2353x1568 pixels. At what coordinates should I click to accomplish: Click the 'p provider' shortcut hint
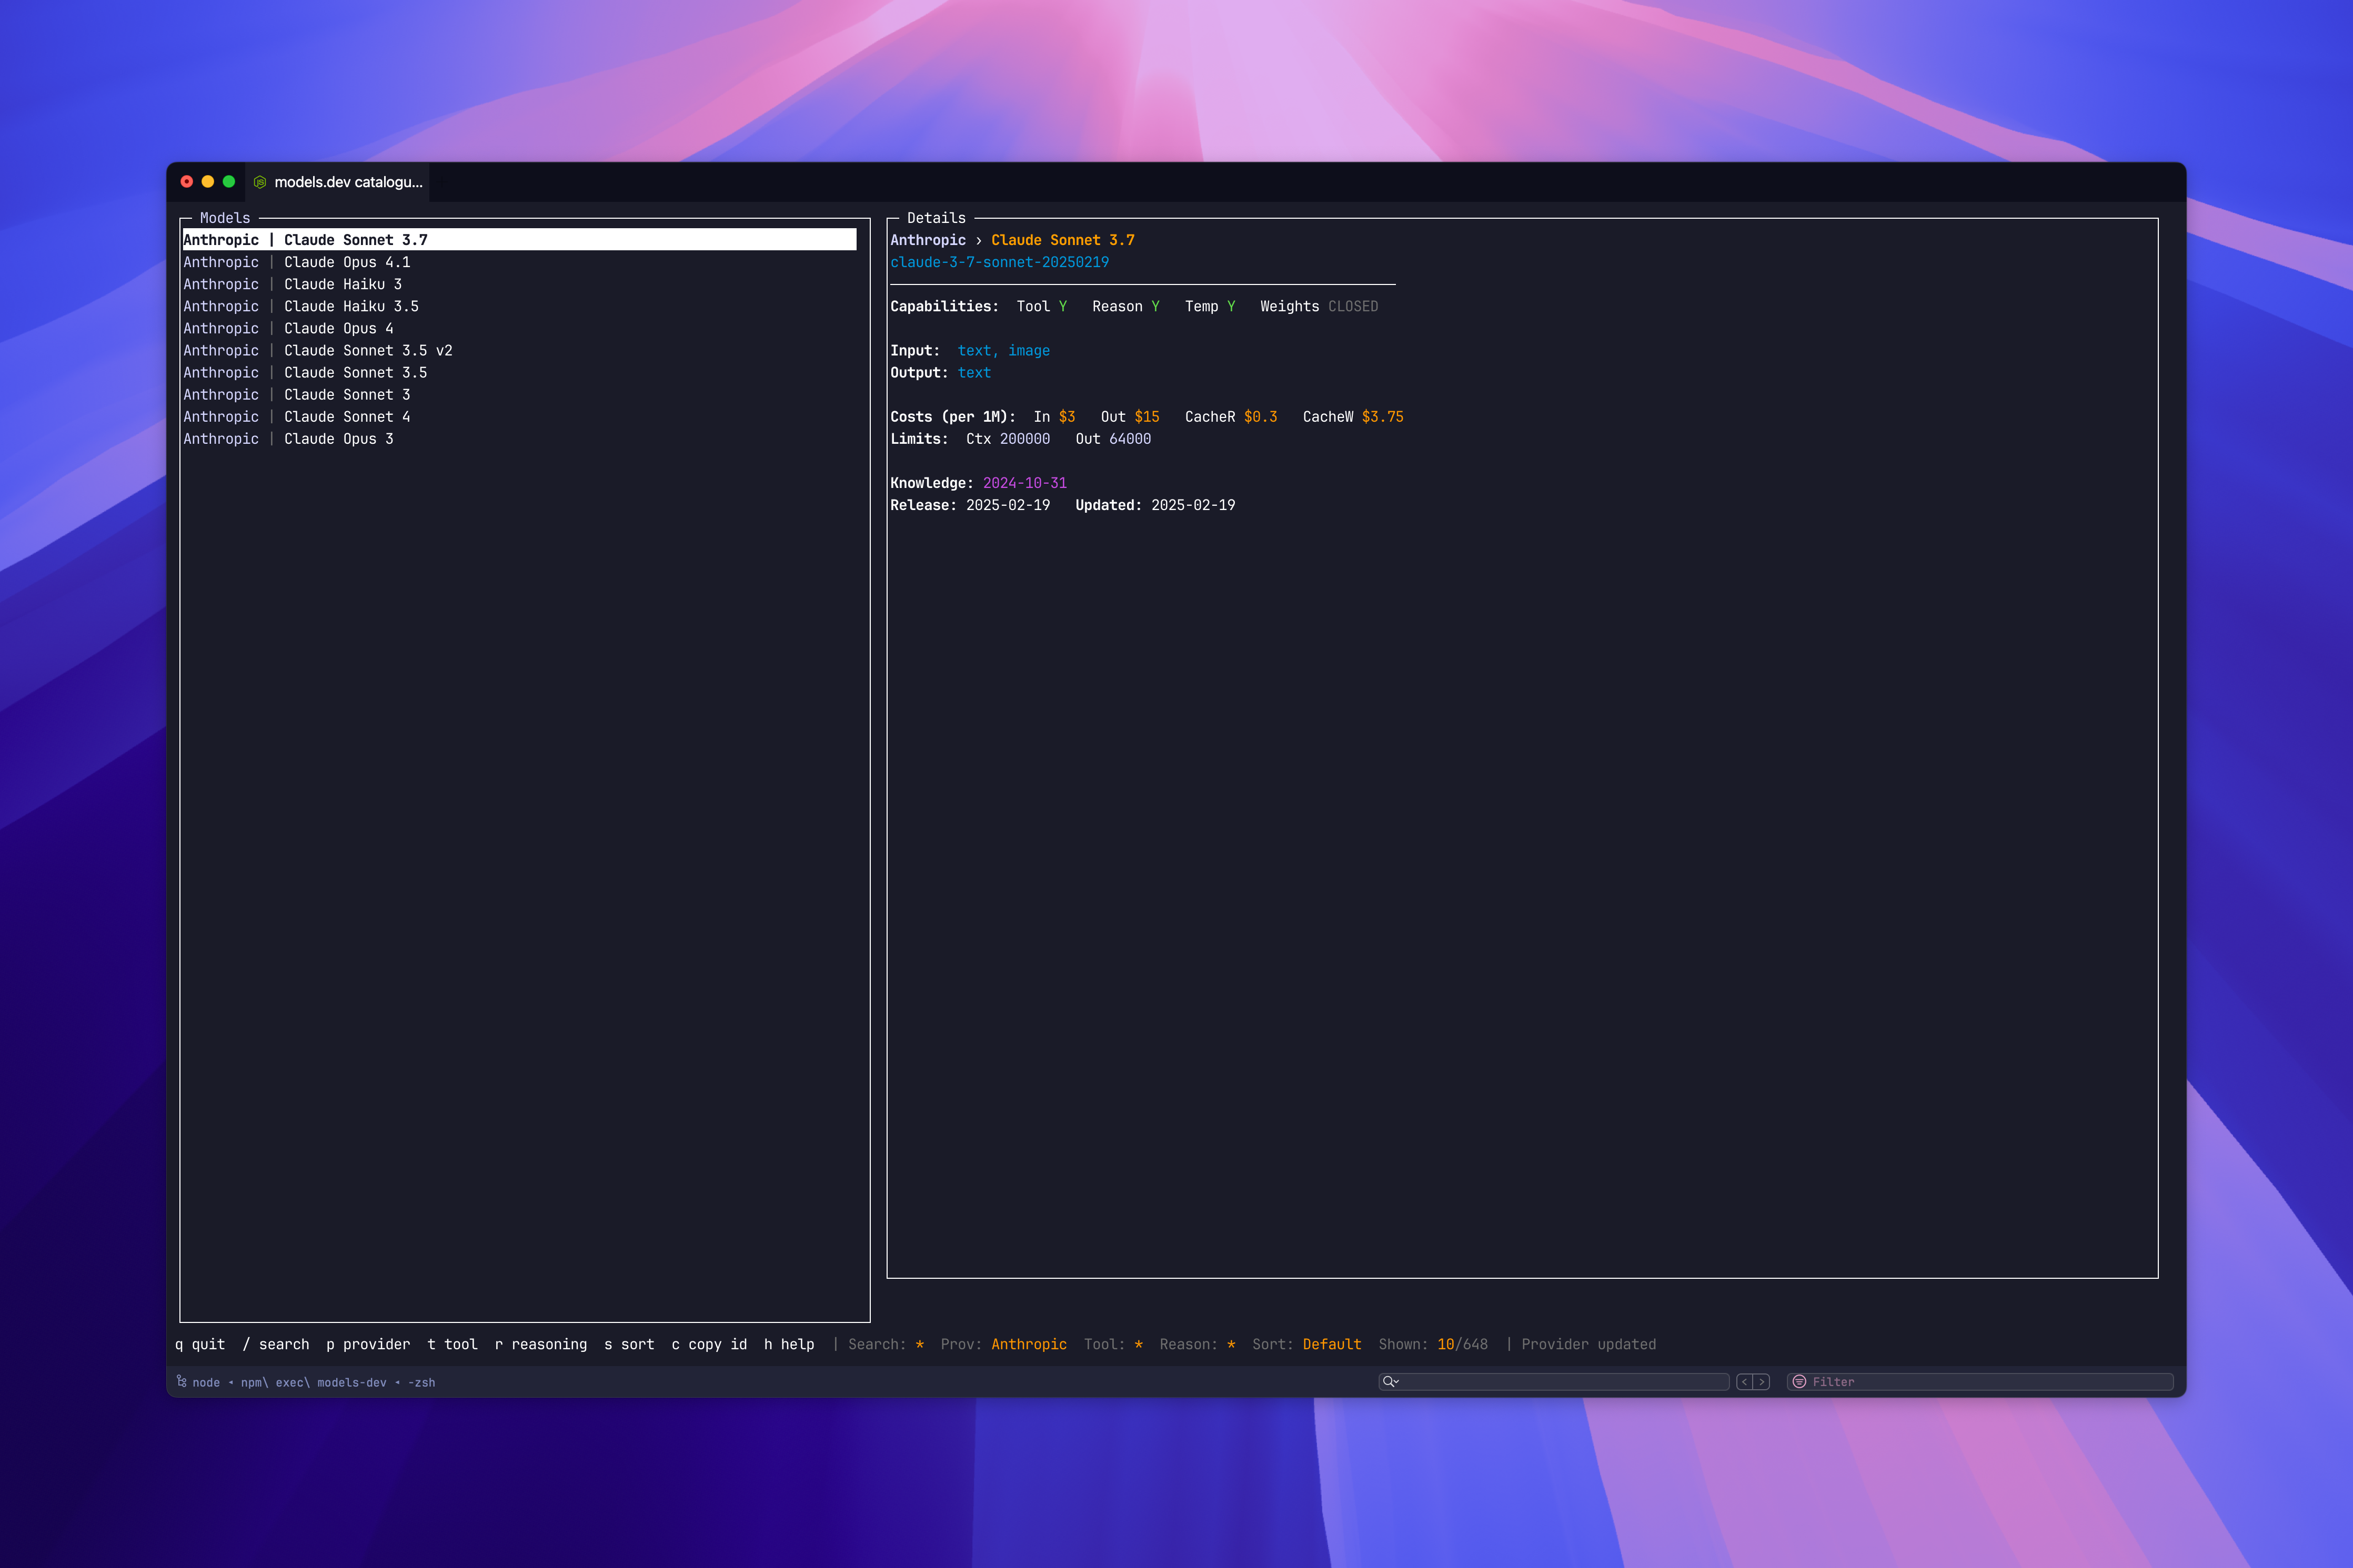[x=368, y=1344]
